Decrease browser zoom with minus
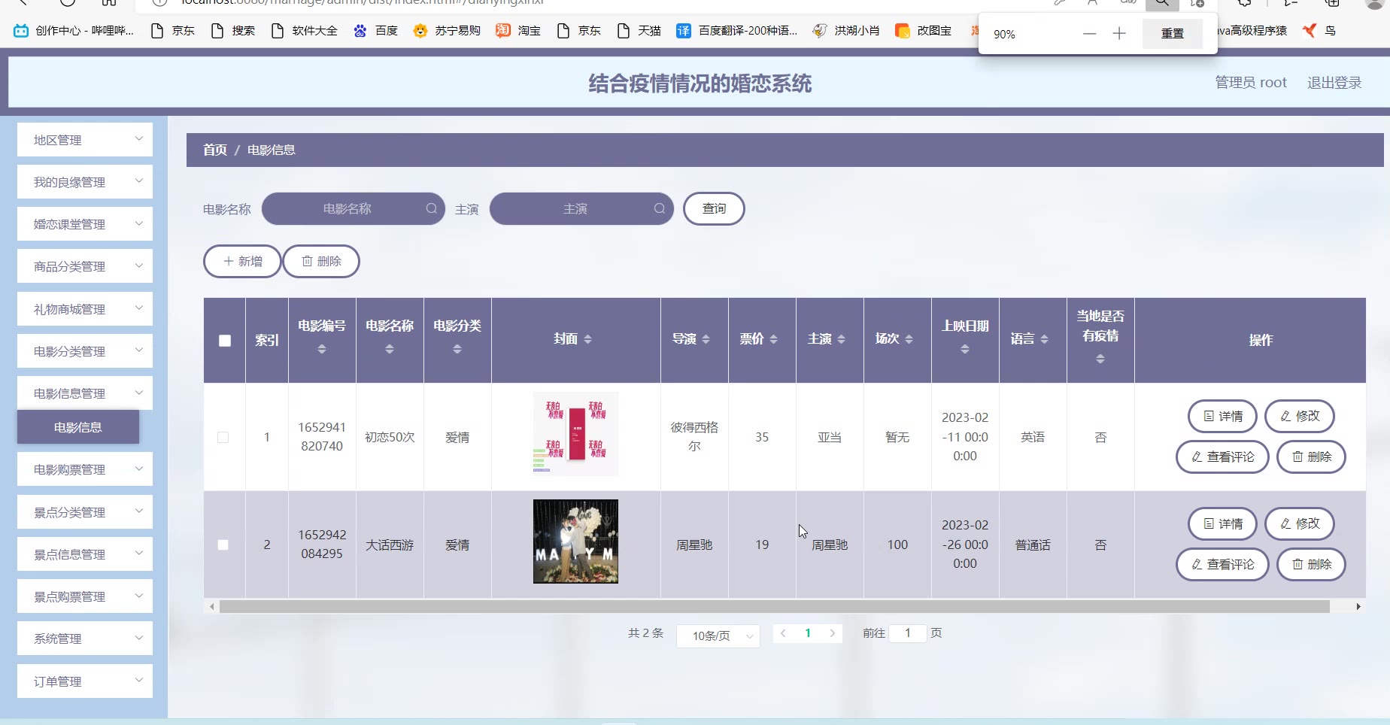 (x=1089, y=34)
